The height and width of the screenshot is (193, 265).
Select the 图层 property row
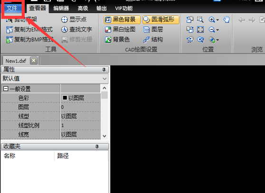pos(51,107)
